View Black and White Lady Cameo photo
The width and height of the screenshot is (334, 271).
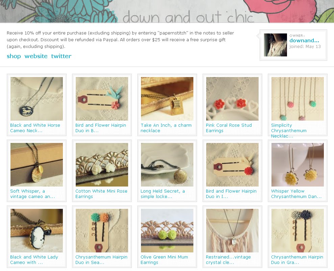pyautogui.click(x=37, y=230)
